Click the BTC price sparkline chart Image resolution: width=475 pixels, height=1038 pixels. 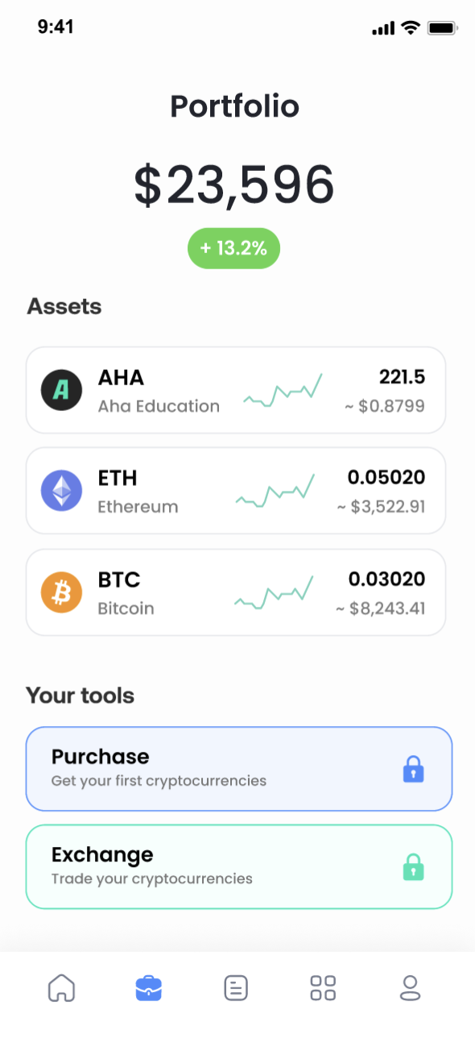pyautogui.click(x=274, y=592)
